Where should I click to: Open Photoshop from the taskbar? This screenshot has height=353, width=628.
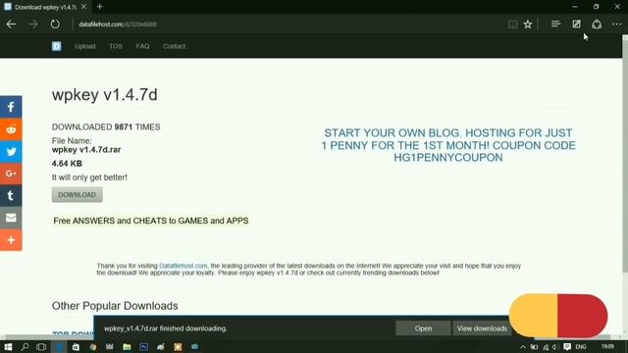pyautogui.click(x=144, y=347)
